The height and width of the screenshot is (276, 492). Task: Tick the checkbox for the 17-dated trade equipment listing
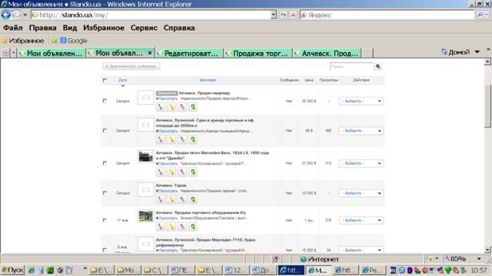point(105,220)
